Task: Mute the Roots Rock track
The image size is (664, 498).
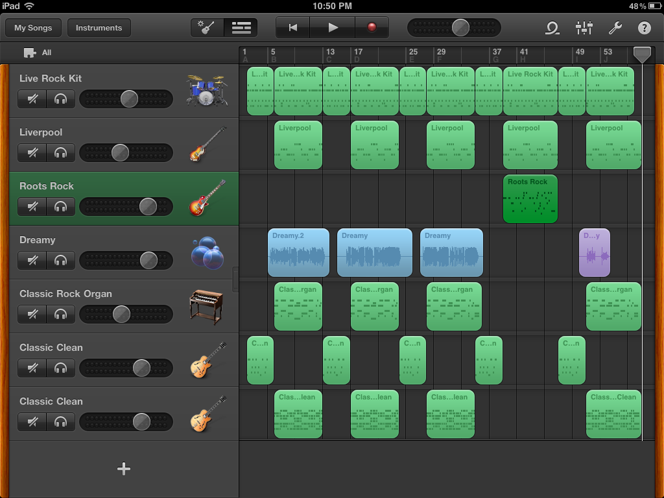Action: (32, 207)
